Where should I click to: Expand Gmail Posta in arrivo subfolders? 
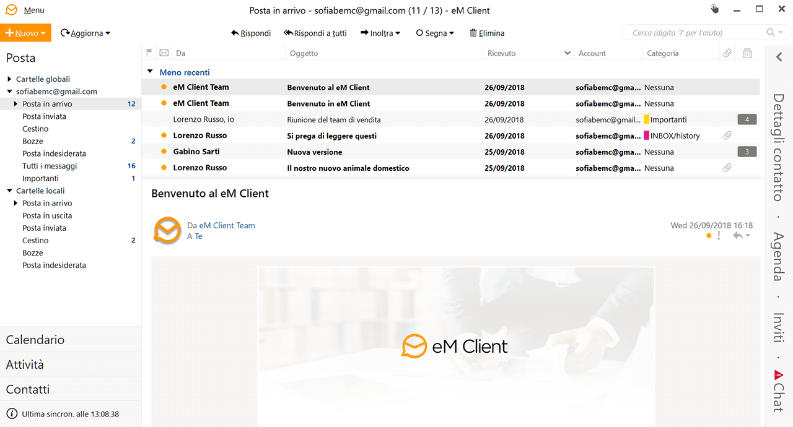pyautogui.click(x=15, y=104)
